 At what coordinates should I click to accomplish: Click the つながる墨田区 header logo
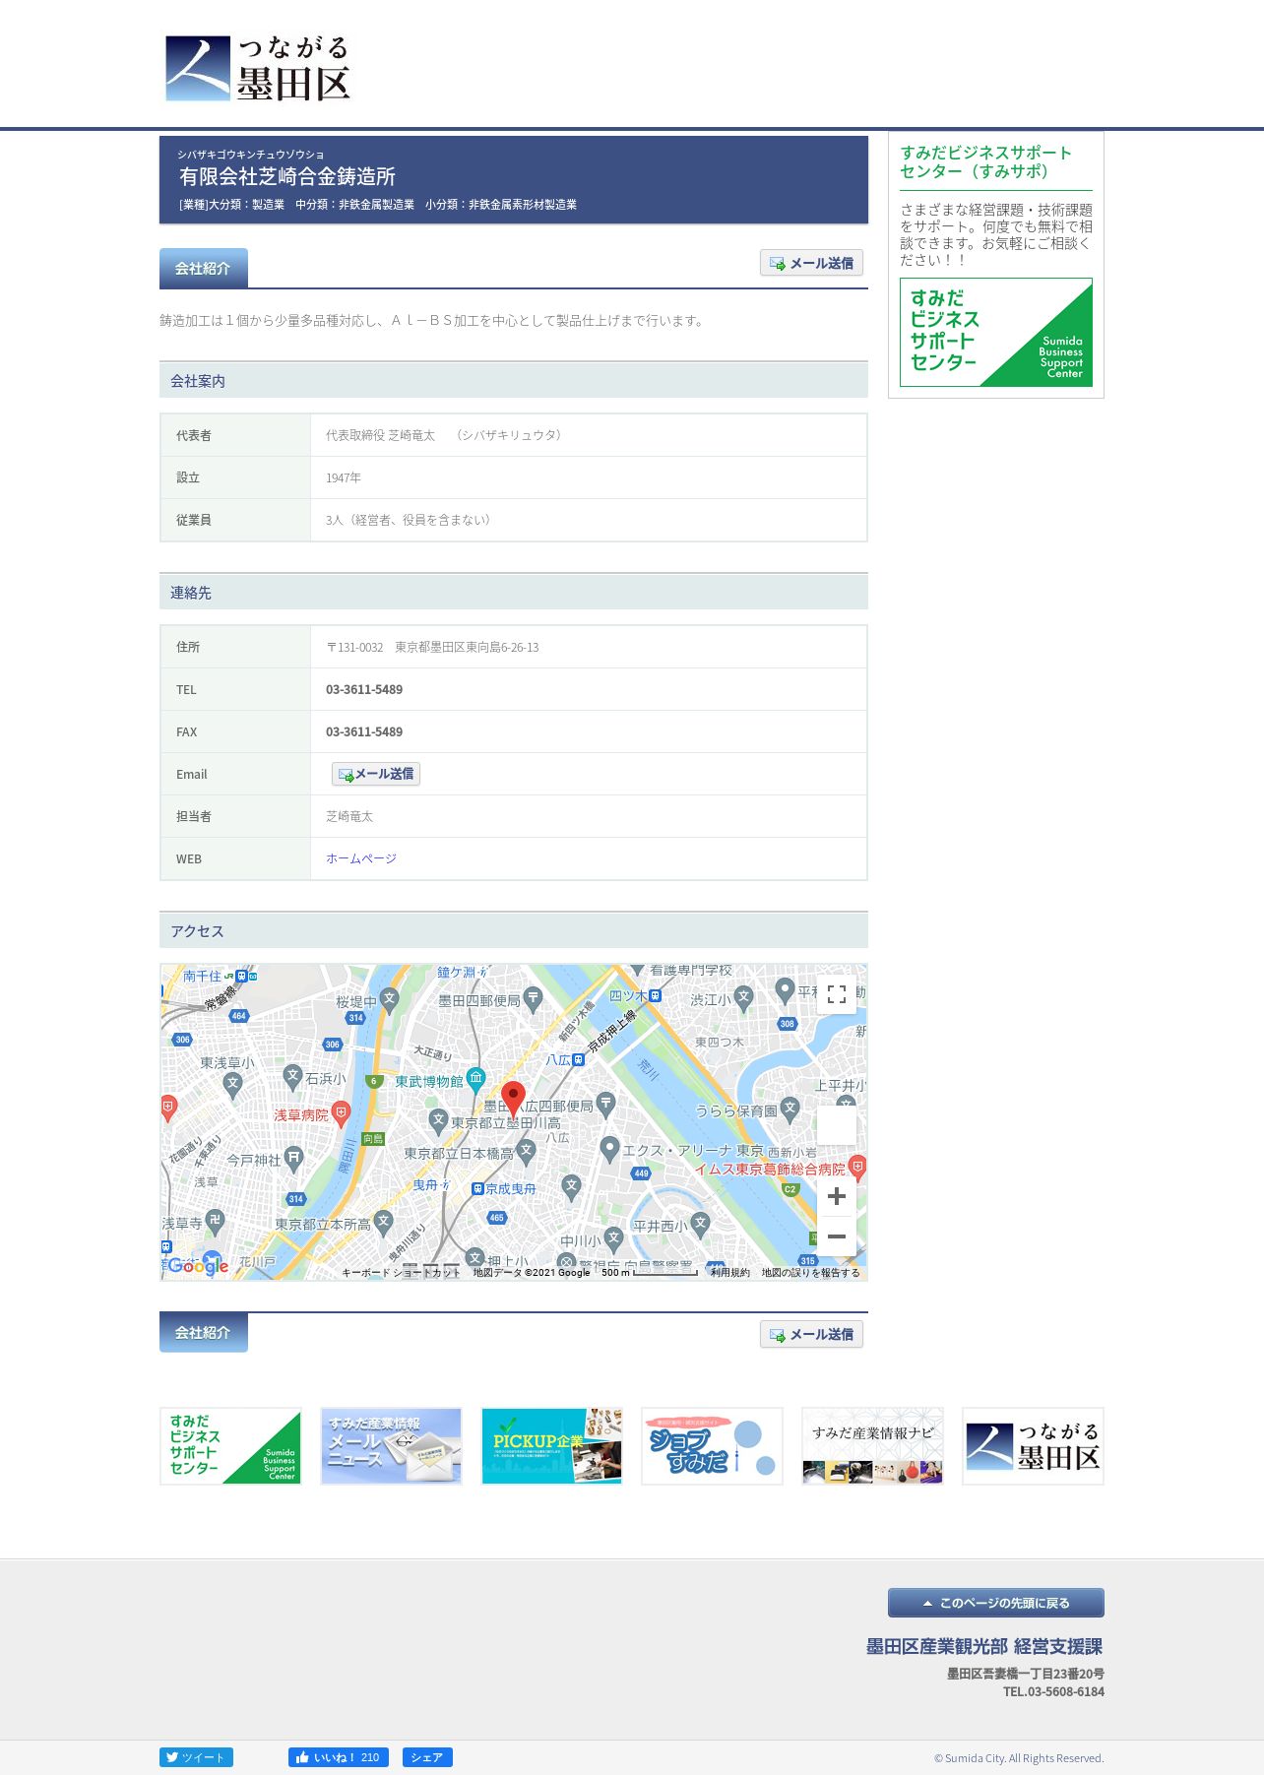(258, 68)
